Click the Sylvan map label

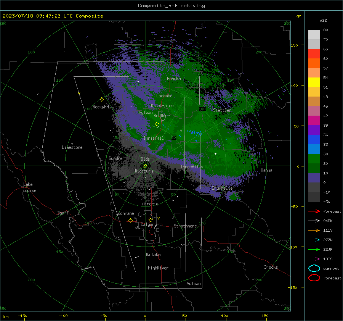tap(146, 112)
